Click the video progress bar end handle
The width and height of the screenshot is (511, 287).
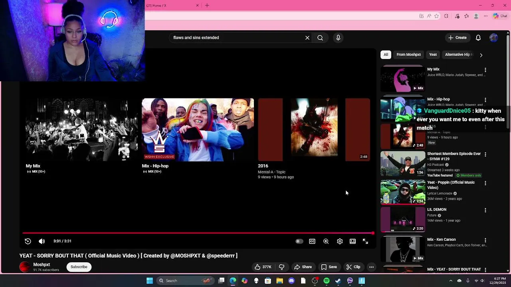pos(373,233)
